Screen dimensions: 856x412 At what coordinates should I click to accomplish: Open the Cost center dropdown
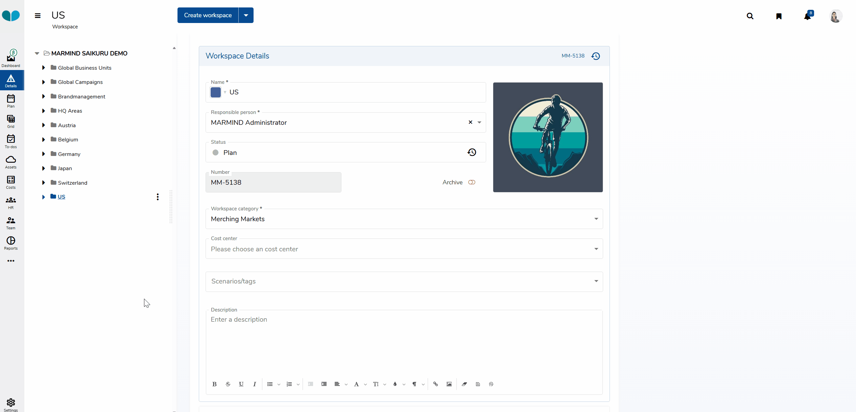tap(596, 249)
